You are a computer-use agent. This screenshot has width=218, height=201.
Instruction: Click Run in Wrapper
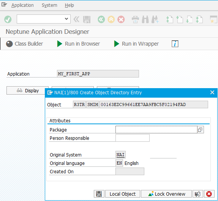136,44
